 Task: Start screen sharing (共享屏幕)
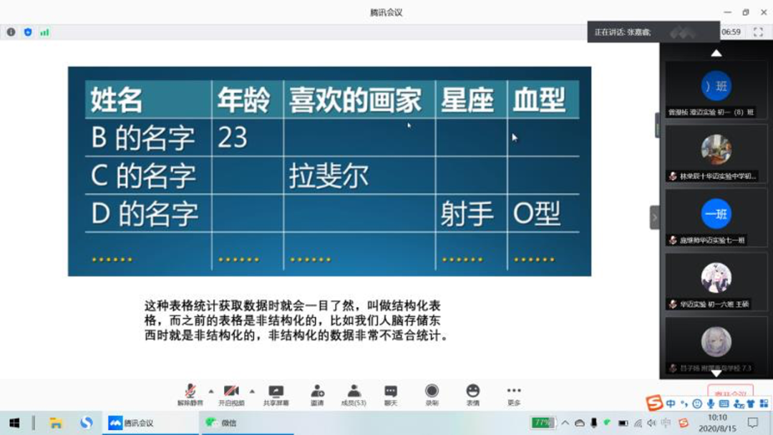[276, 394]
